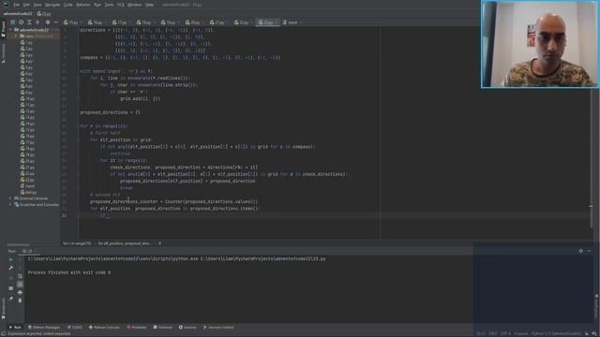Expand External Libraries node
Screen dimensions: 600x337
[x=10, y=198]
